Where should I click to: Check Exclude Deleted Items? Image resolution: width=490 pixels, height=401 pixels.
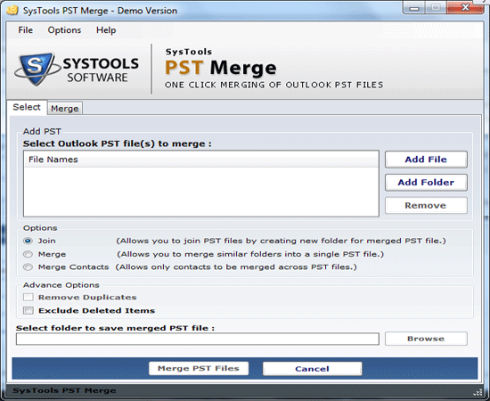tap(29, 311)
